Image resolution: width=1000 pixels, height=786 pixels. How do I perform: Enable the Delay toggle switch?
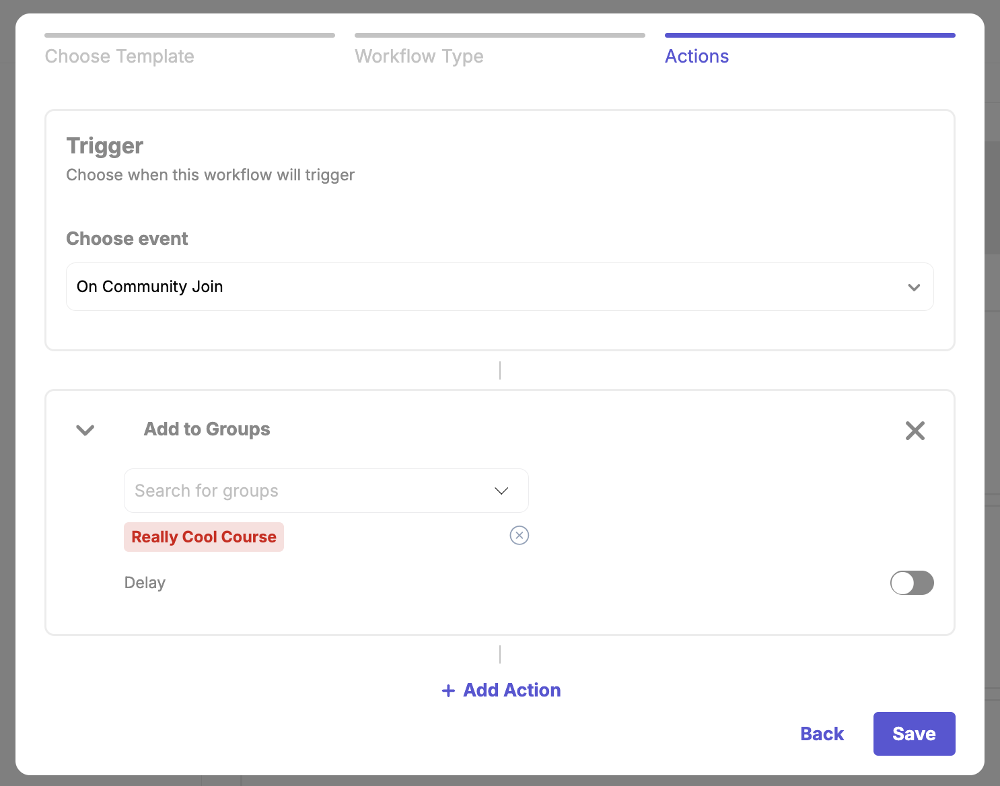(911, 583)
